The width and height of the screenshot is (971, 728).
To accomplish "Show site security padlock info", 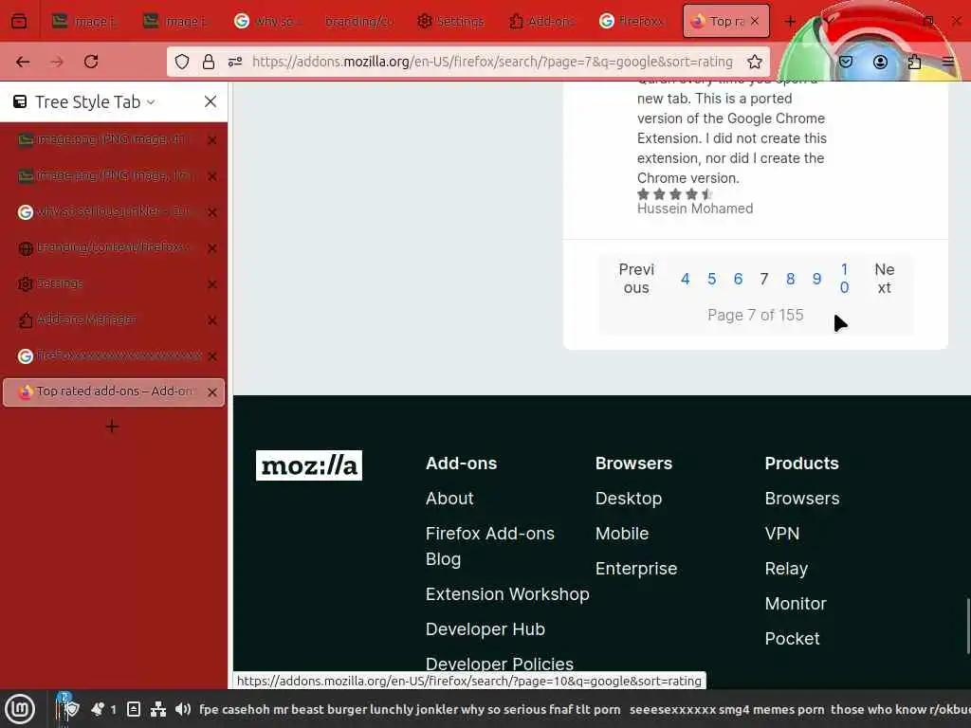I will (209, 62).
